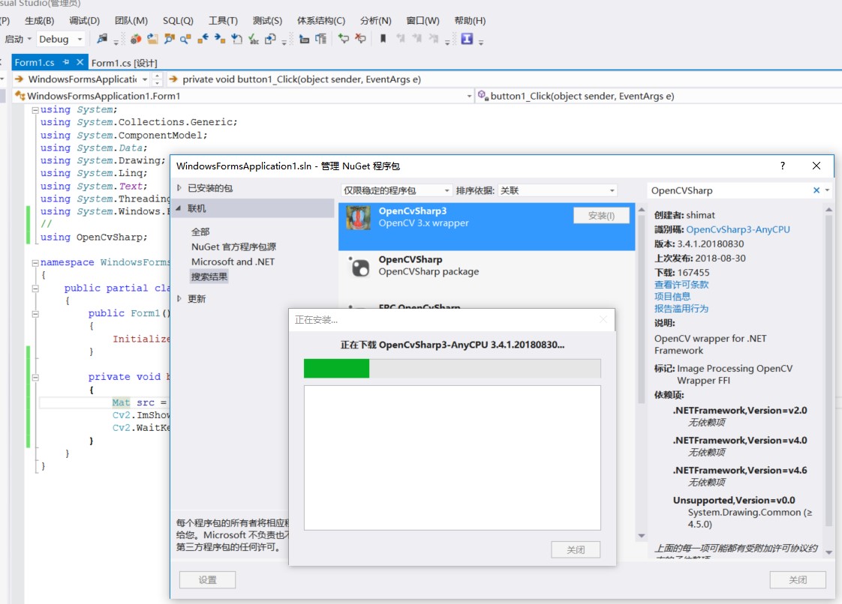
Task: Clear the OpenCVSharp search with the X icon
Action: tap(816, 190)
